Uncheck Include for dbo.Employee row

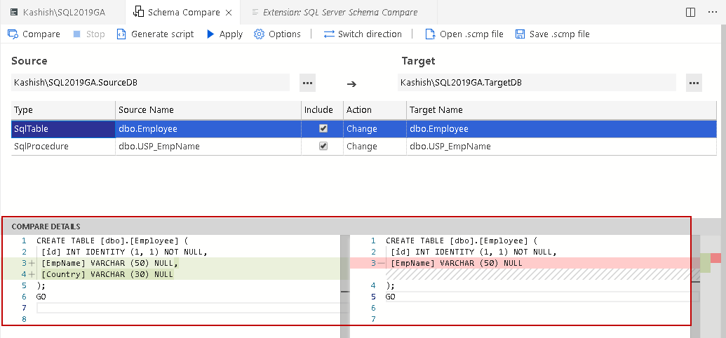pos(323,128)
